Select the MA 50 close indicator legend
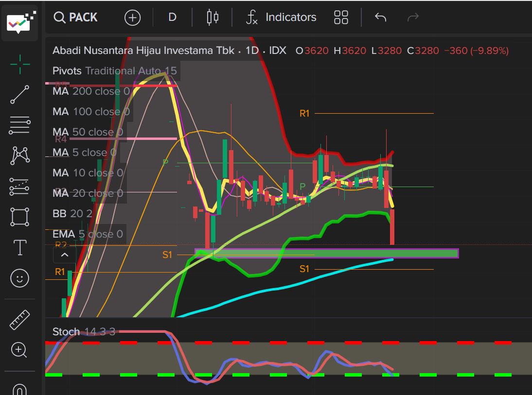Viewport: 532px width, 395px height. 88,132
